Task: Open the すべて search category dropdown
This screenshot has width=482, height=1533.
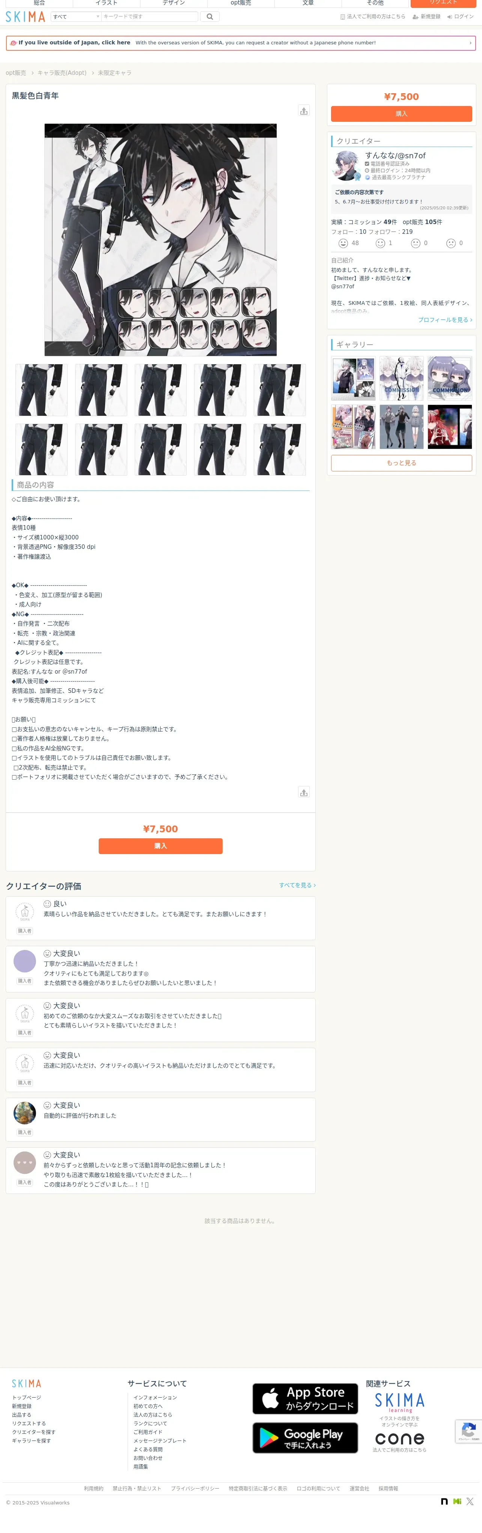Action: click(x=76, y=17)
